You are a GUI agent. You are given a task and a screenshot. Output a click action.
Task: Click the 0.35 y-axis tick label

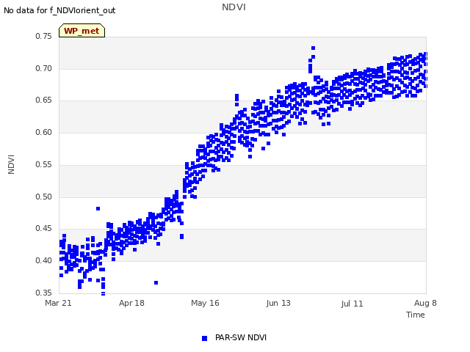coord(44,293)
